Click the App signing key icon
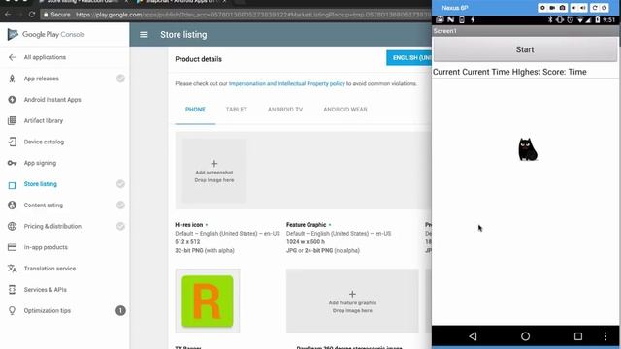Viewport: 621px width, 349px height. pyautogui.click(x=12, y=163)
